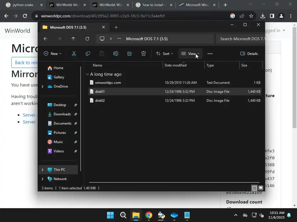Click the Rename icon in Explorer toolbar
The height and width of the screenshot is (222, 297).
pos(116,53)
